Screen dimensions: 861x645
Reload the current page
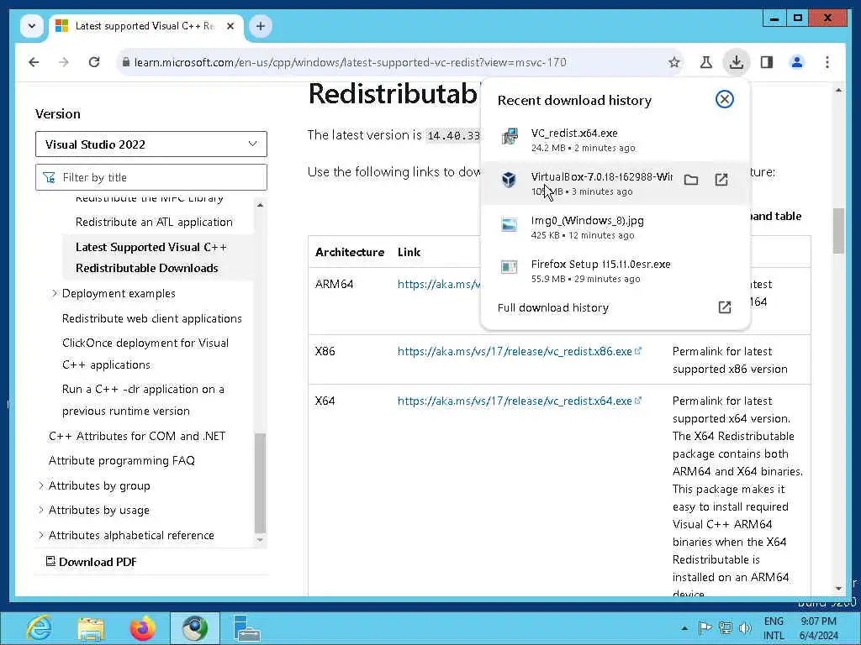(x=94, y=62)
